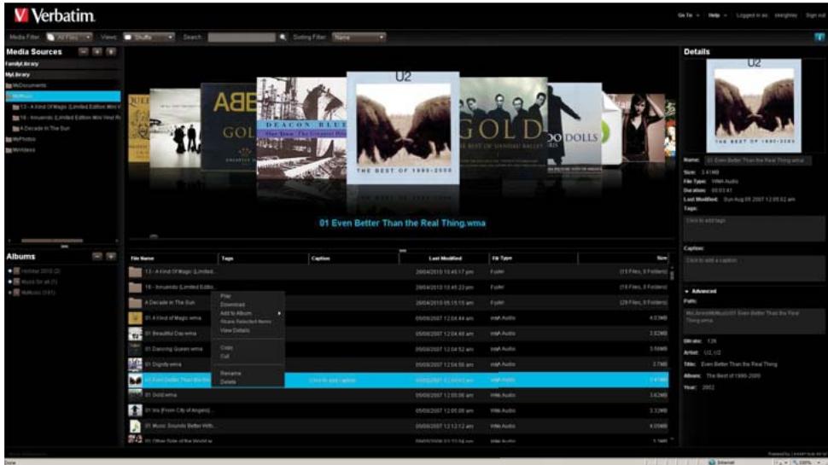Click the plus button in the Media Sources header
Screen dimensions: 828x465
pos(97,52)
